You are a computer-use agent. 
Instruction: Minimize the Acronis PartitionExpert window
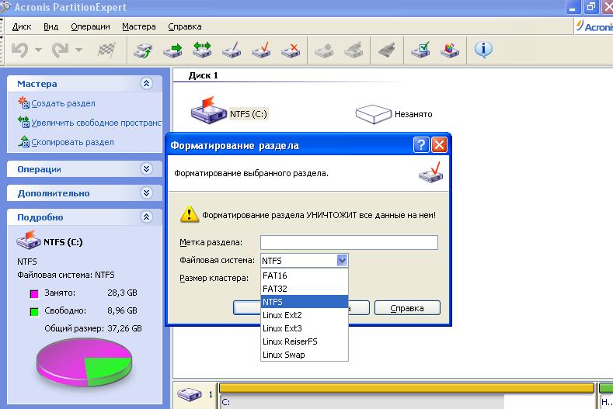[x=573, y=8]
